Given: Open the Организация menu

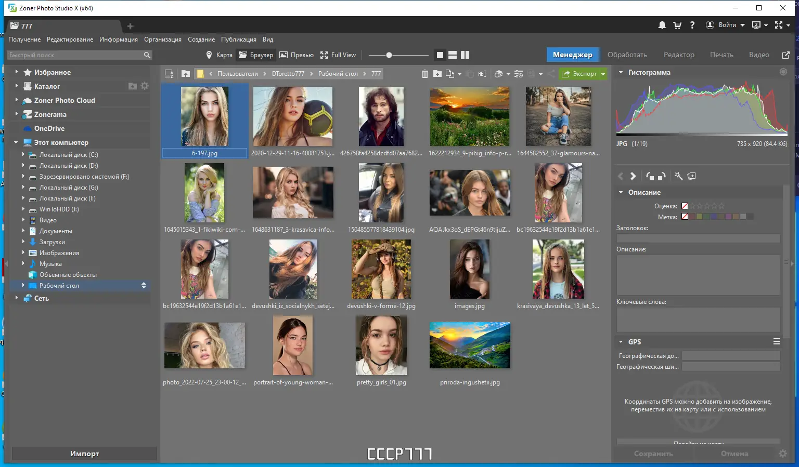Looking at the screenshot, I should (x=163, y=39).
